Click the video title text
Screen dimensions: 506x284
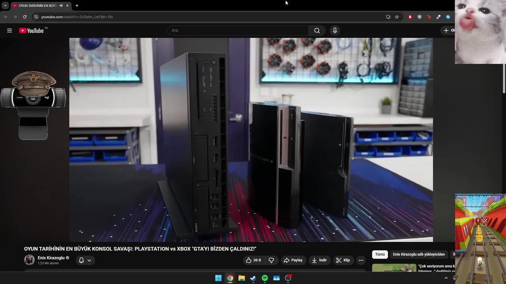[x=140, y=249]
